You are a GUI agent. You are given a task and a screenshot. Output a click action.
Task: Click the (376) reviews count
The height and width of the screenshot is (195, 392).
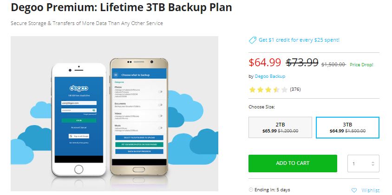295,89
